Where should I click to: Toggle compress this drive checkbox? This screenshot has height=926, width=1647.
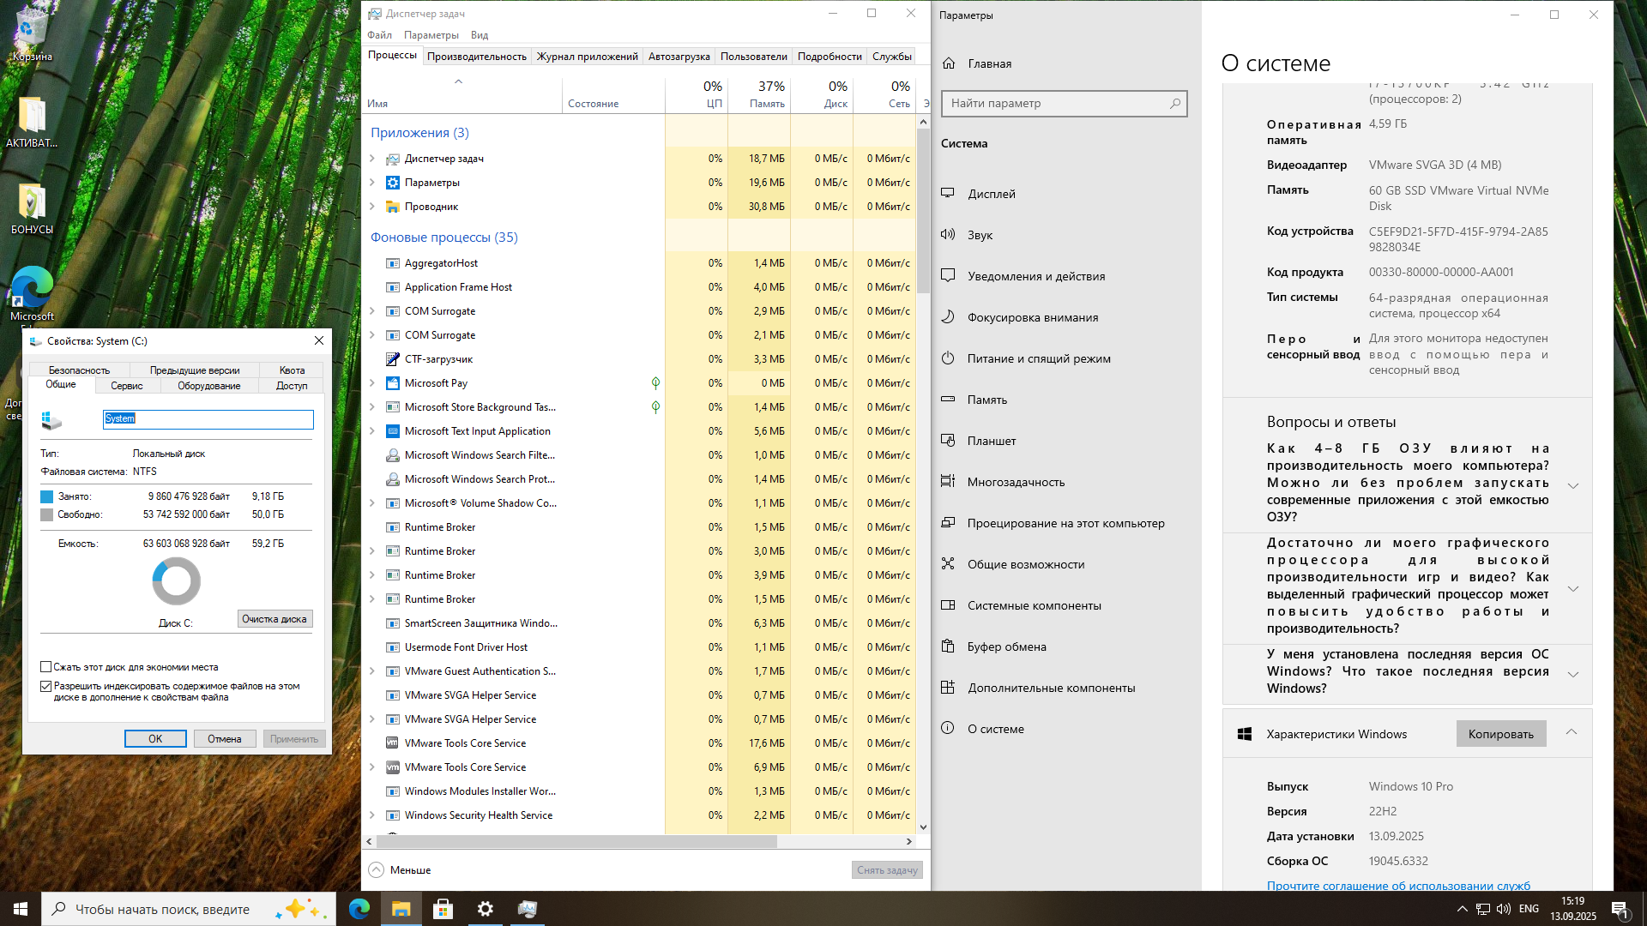pyautogui.click(x=46, y=666)
